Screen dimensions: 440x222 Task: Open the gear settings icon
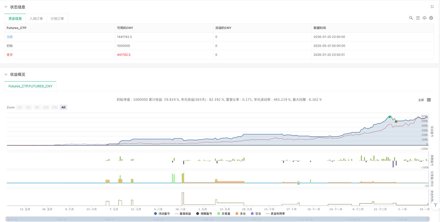(x=431, y=18)
